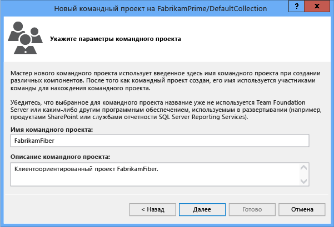334x227 pixels.
Task: Click the disabled Готово button
Action: point(252,210)
